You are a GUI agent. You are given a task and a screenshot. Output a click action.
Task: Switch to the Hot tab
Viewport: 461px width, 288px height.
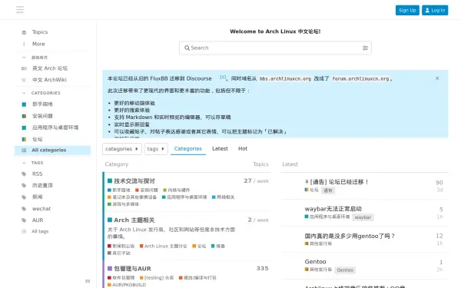pyautogui.click(x=243, y=149)
